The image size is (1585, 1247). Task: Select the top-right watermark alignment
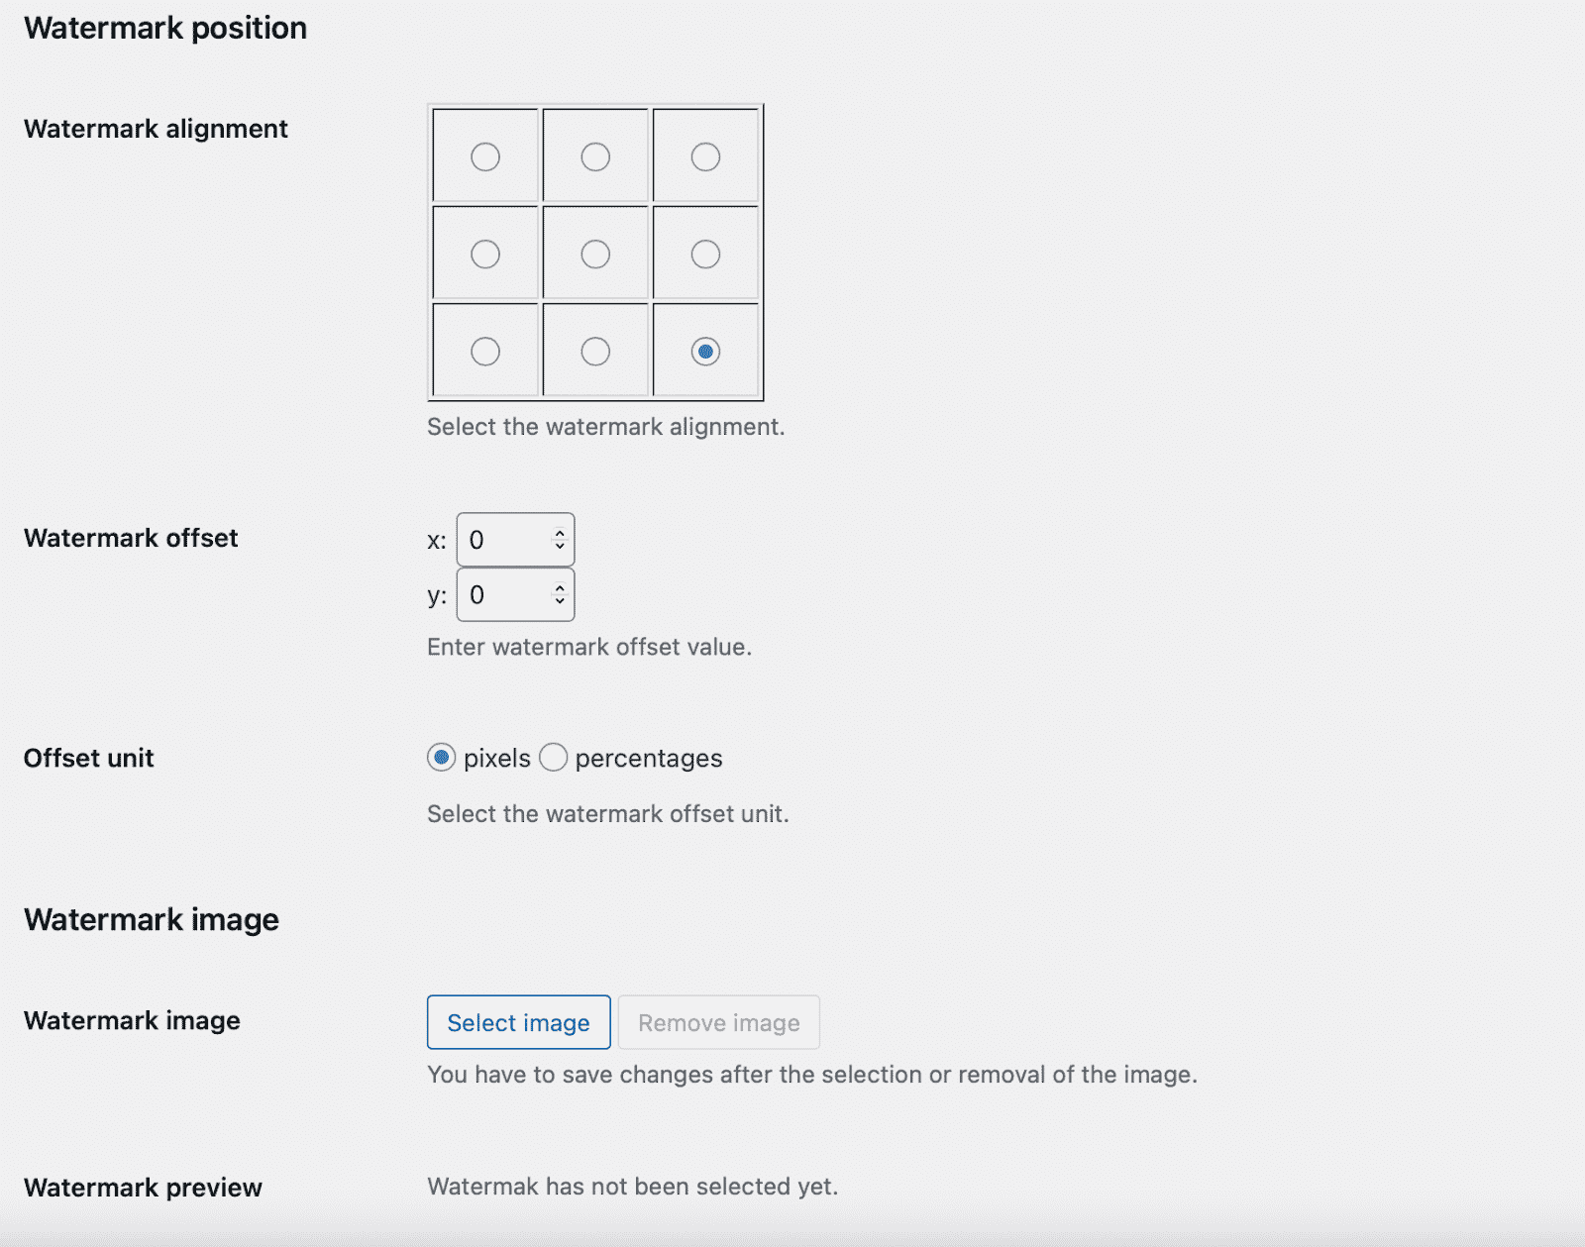pos(705,155)
